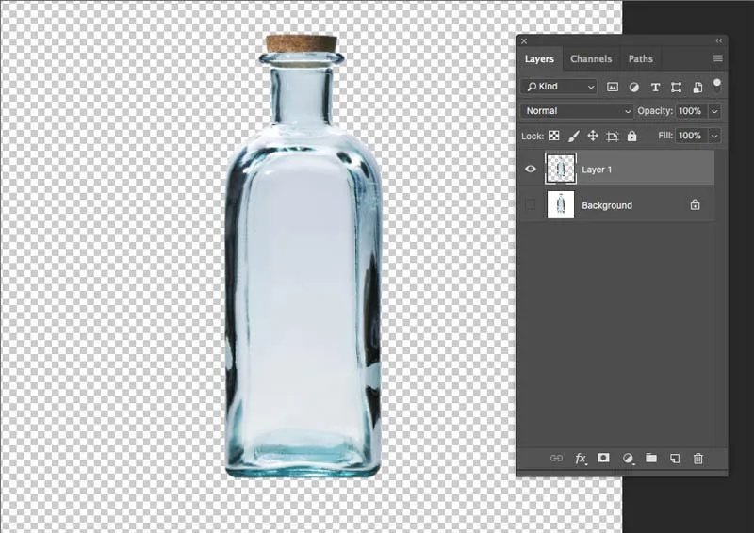Viewport: 754px width, 533px height.
Task: Open the Normal blend mode dropdown
Action: click(x=578, y=111)
